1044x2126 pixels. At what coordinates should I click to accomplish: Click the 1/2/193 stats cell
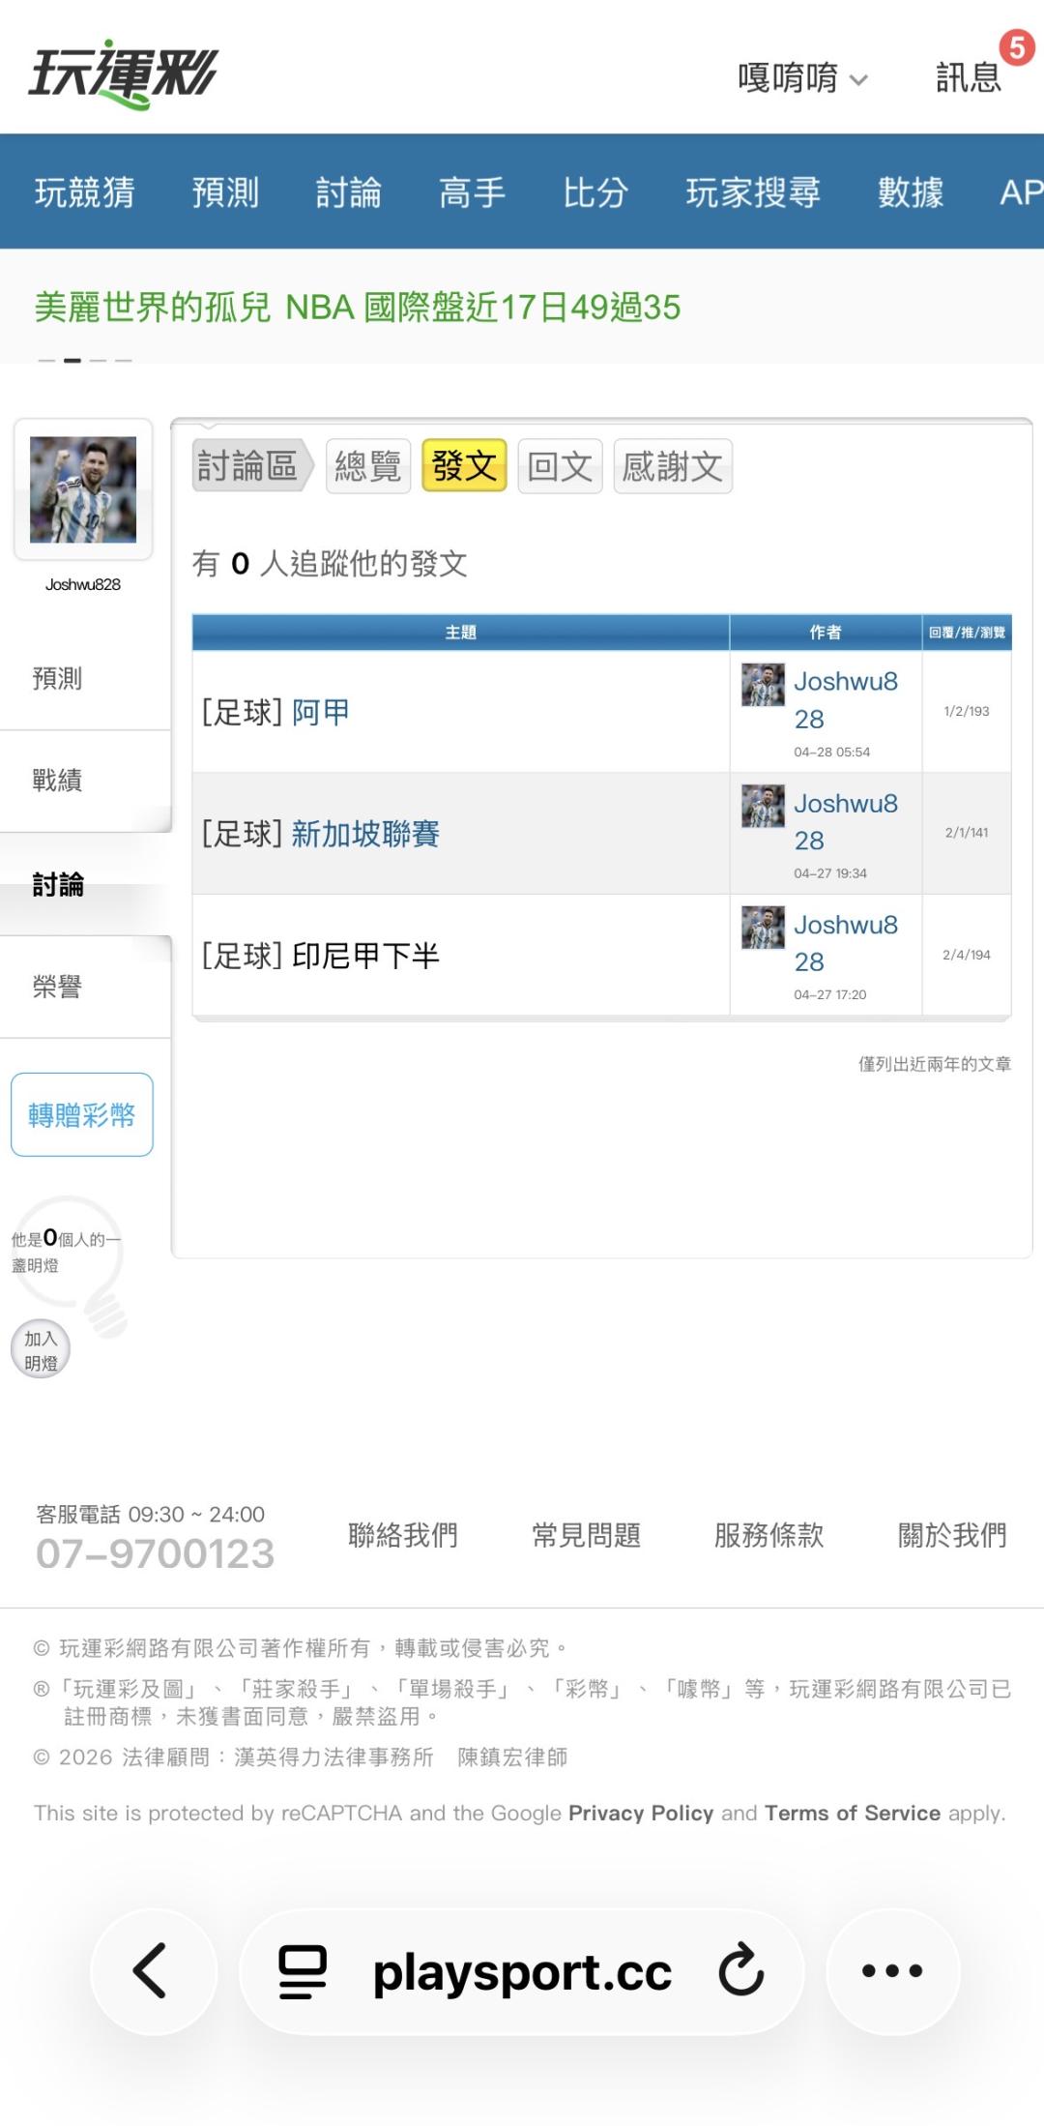coord(967,711)
